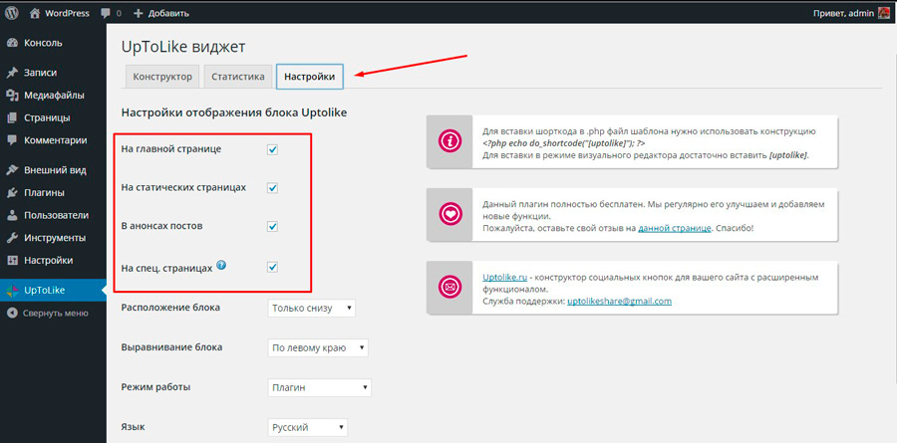Click the admin avatar thumbnail
This screenshot has width=897, height=443.
tap(884, 13)
